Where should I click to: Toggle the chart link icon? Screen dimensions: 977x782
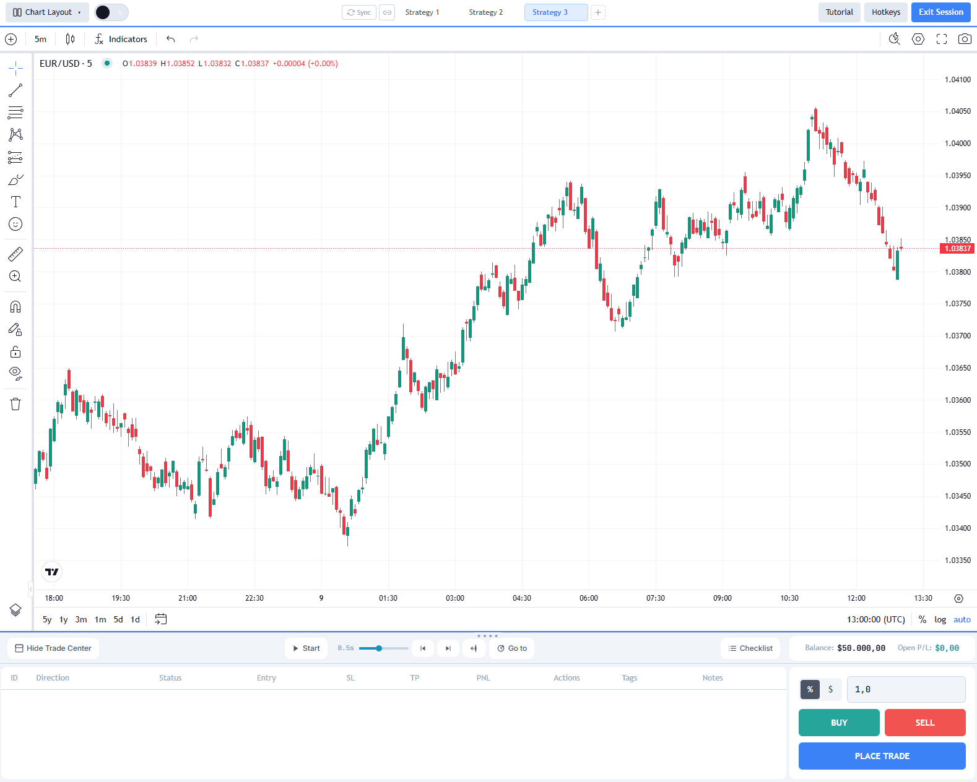387,12
